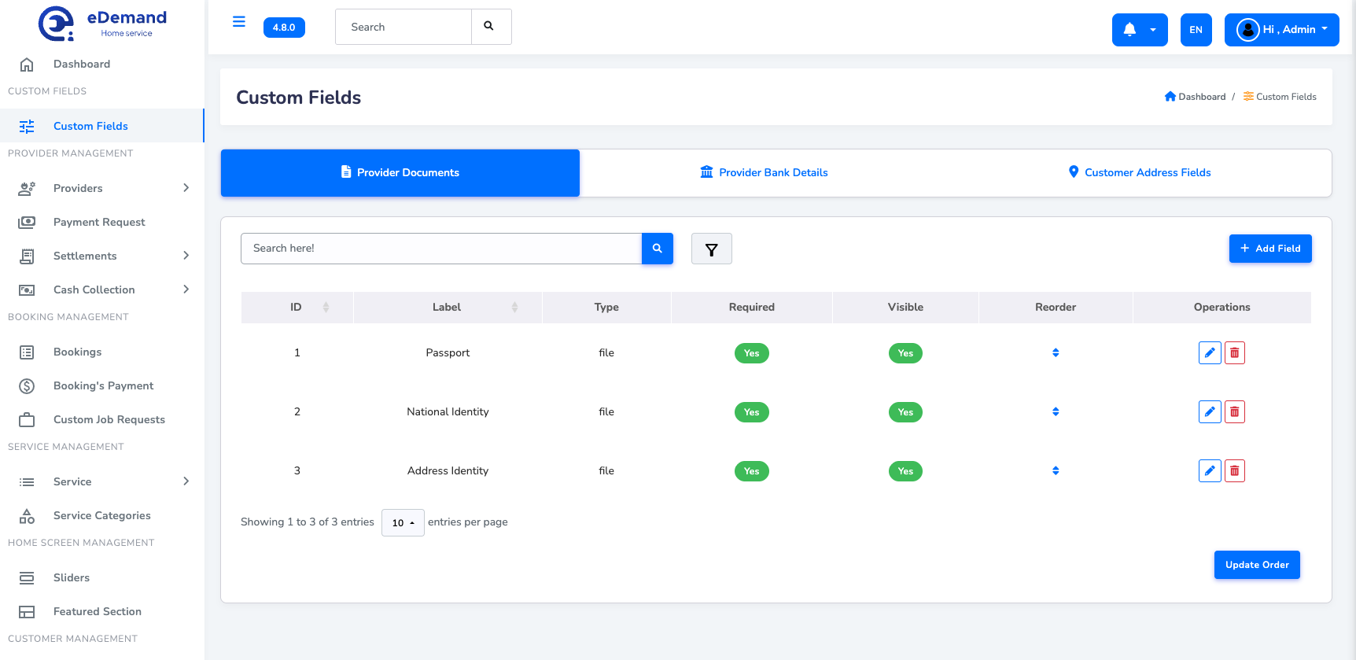Viewport: 1356px width, 660px height.
Task: Click the Custom Fields breadcrumb
Action: pyautogui.click(x=1280, y=97)
